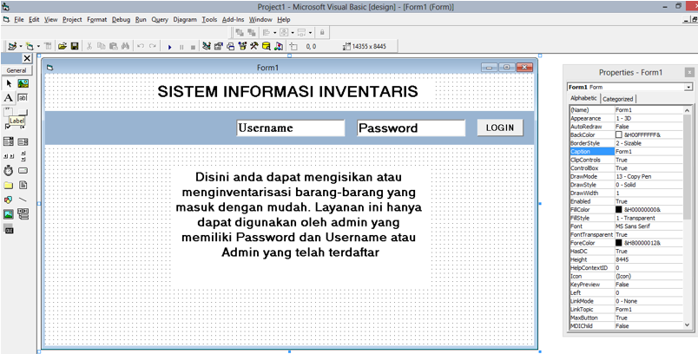Image resolution: width=698 pixels, height=354 pixels.
Task: Select the Timer control in toolbox
Action: pos(9,169)
